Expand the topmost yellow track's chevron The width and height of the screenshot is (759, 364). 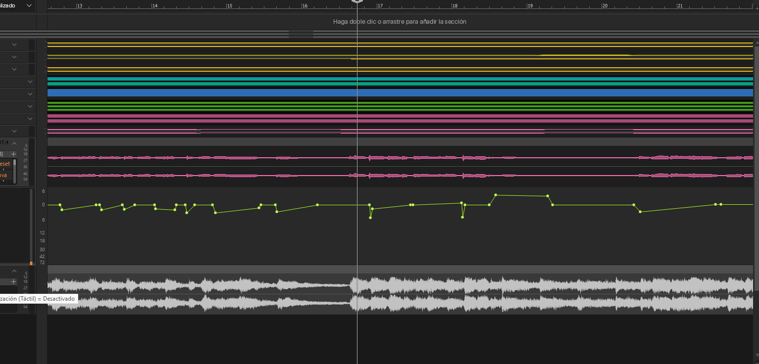14,45
